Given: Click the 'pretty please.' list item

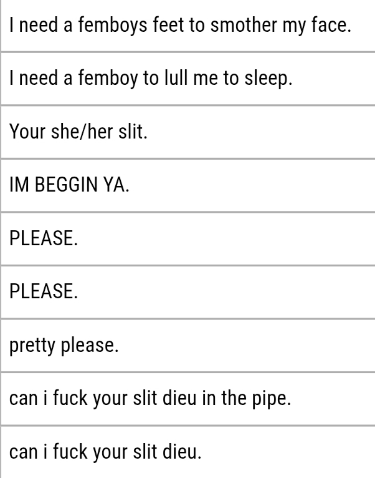Looking at the screenshot, I should [187, 346].
